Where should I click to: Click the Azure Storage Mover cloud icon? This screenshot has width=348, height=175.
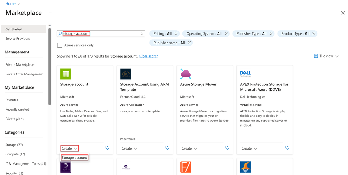(x=186, y=74)
